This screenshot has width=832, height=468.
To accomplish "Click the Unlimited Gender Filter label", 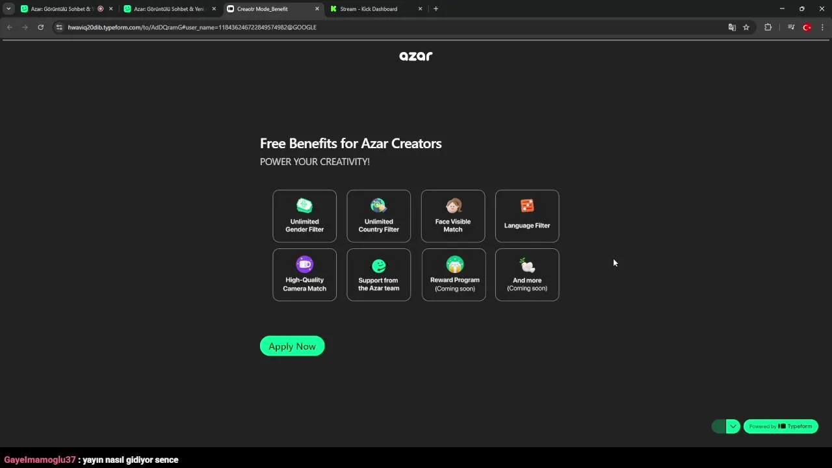I will [x=304, y=226].
